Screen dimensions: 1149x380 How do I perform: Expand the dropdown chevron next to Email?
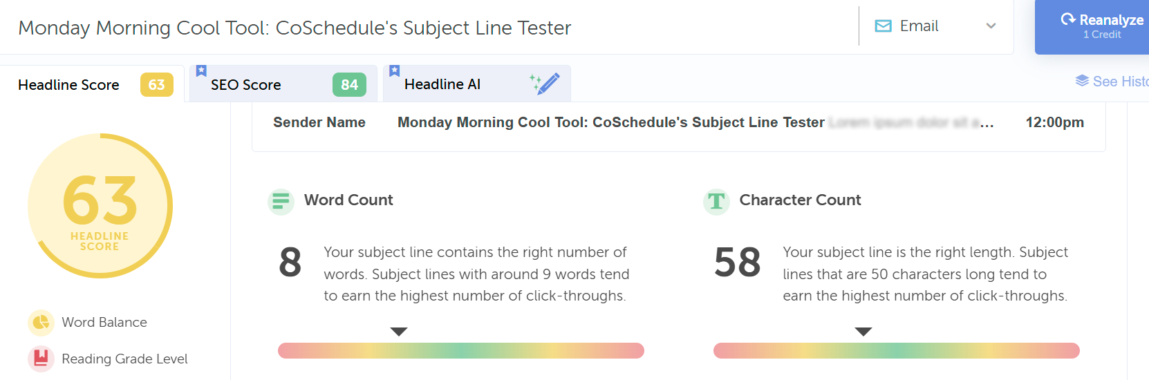pos(991,26)
